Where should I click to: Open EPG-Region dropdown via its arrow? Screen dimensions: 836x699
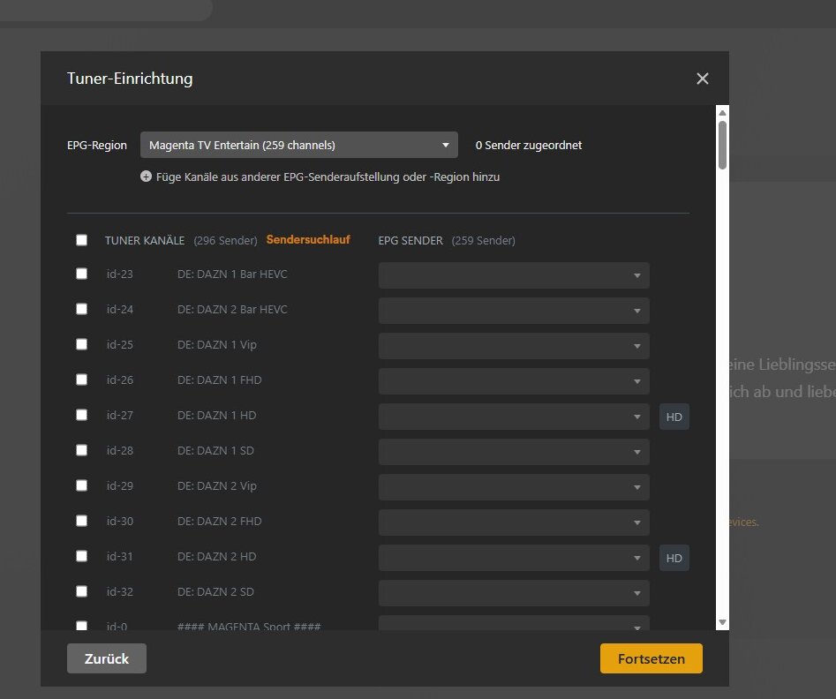pos(445,145)
